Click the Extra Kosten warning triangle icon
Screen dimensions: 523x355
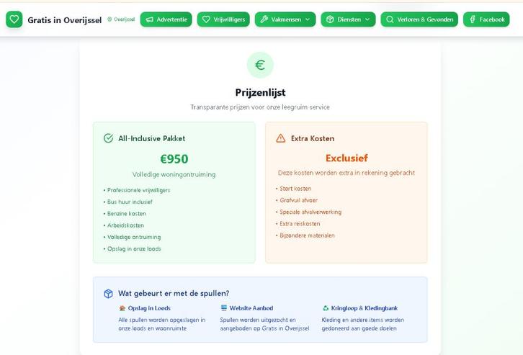[281, 138]
